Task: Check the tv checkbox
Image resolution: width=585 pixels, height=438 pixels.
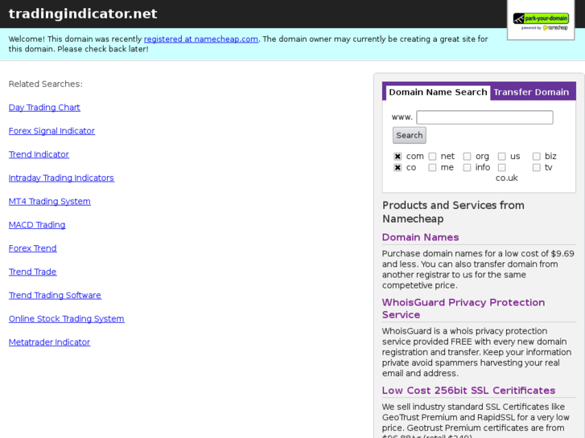Action: coord(537,167)
